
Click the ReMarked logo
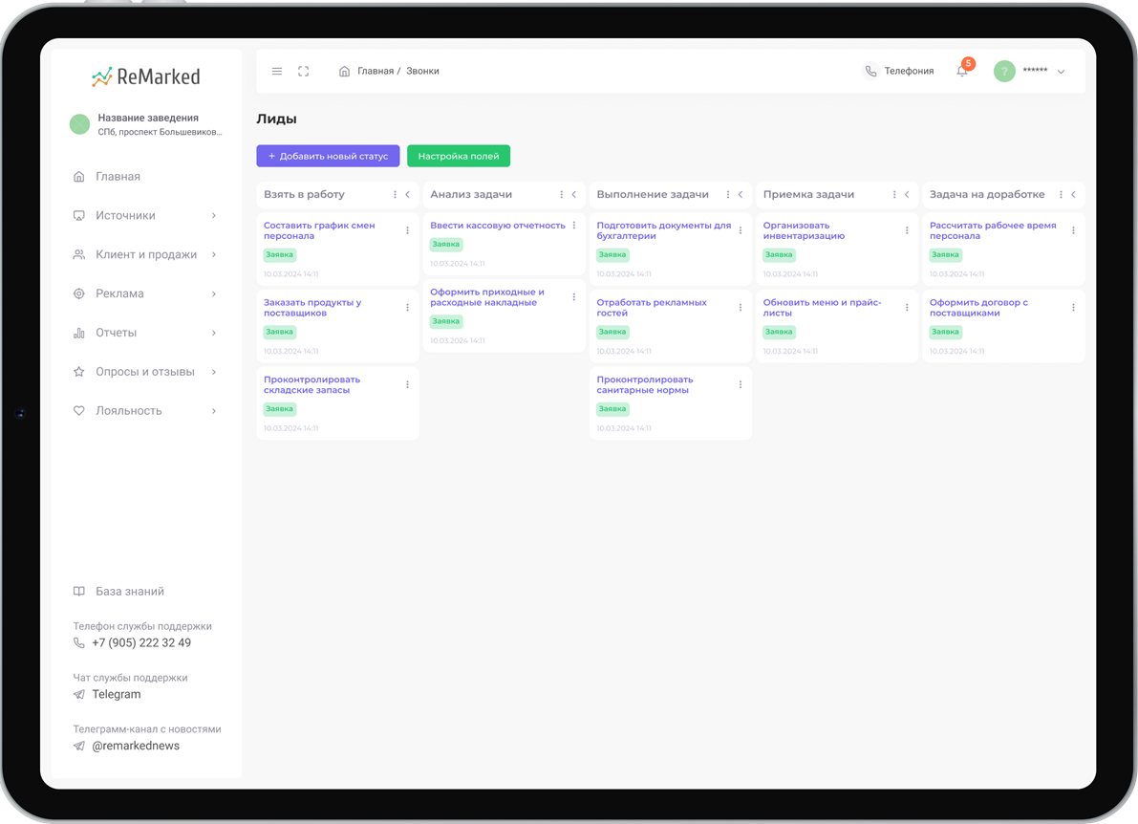(146, 76)
